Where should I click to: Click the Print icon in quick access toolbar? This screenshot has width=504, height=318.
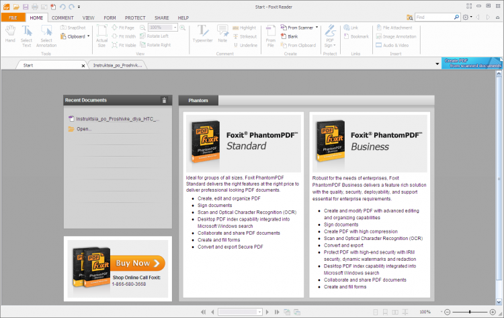(x=35, y=7)
